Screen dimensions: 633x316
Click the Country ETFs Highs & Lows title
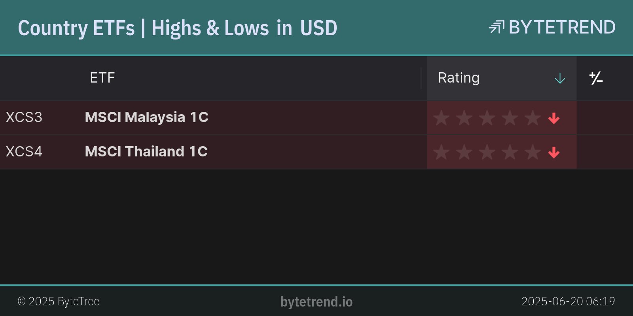[177, 28]
